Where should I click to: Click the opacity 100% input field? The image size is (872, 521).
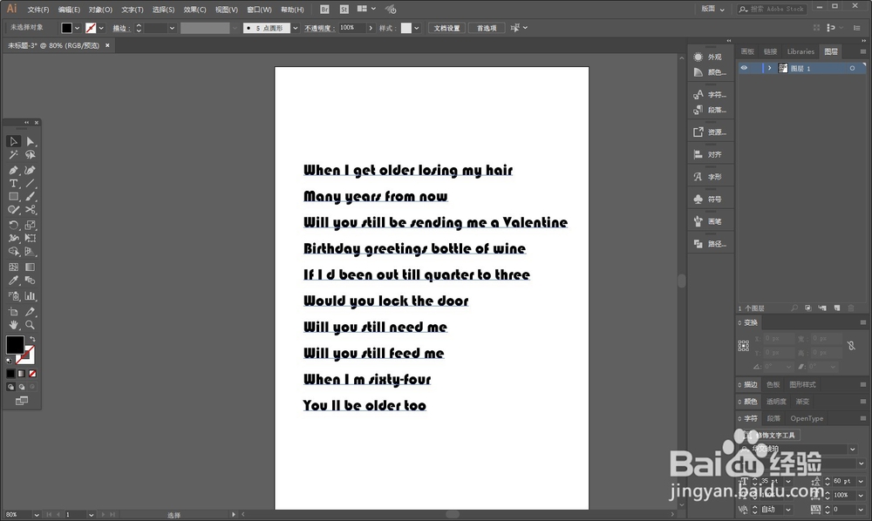[x=351, y=28]
